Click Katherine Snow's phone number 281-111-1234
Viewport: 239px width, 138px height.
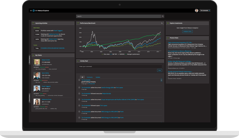click(46, 102)
